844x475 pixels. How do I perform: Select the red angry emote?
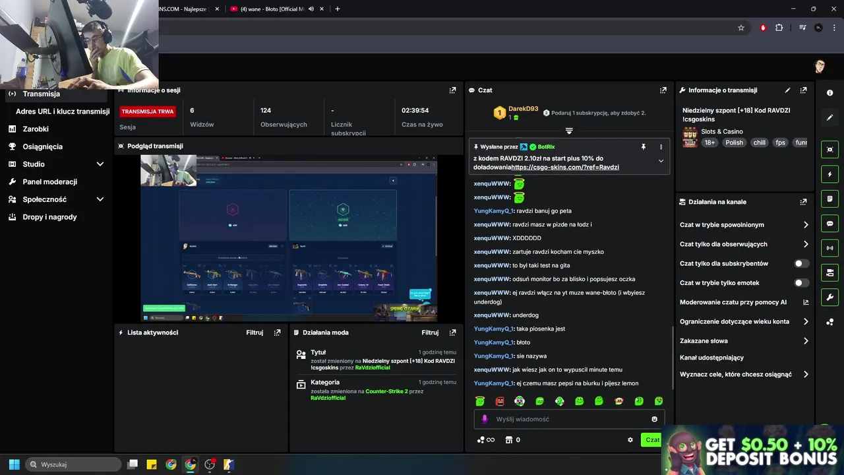coord(500,400)
